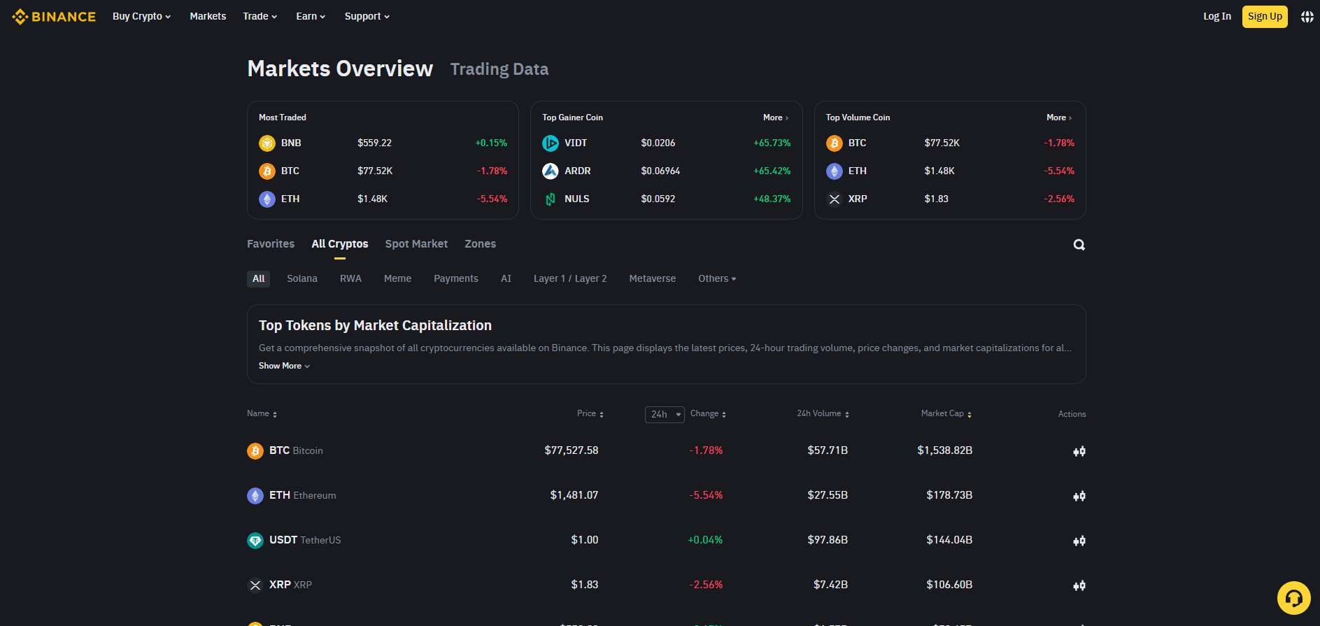The image size is (1320, 626).
Task: Click the trade icon in the BTC Bitcoin row
Action: click(x=1079, y=451)
